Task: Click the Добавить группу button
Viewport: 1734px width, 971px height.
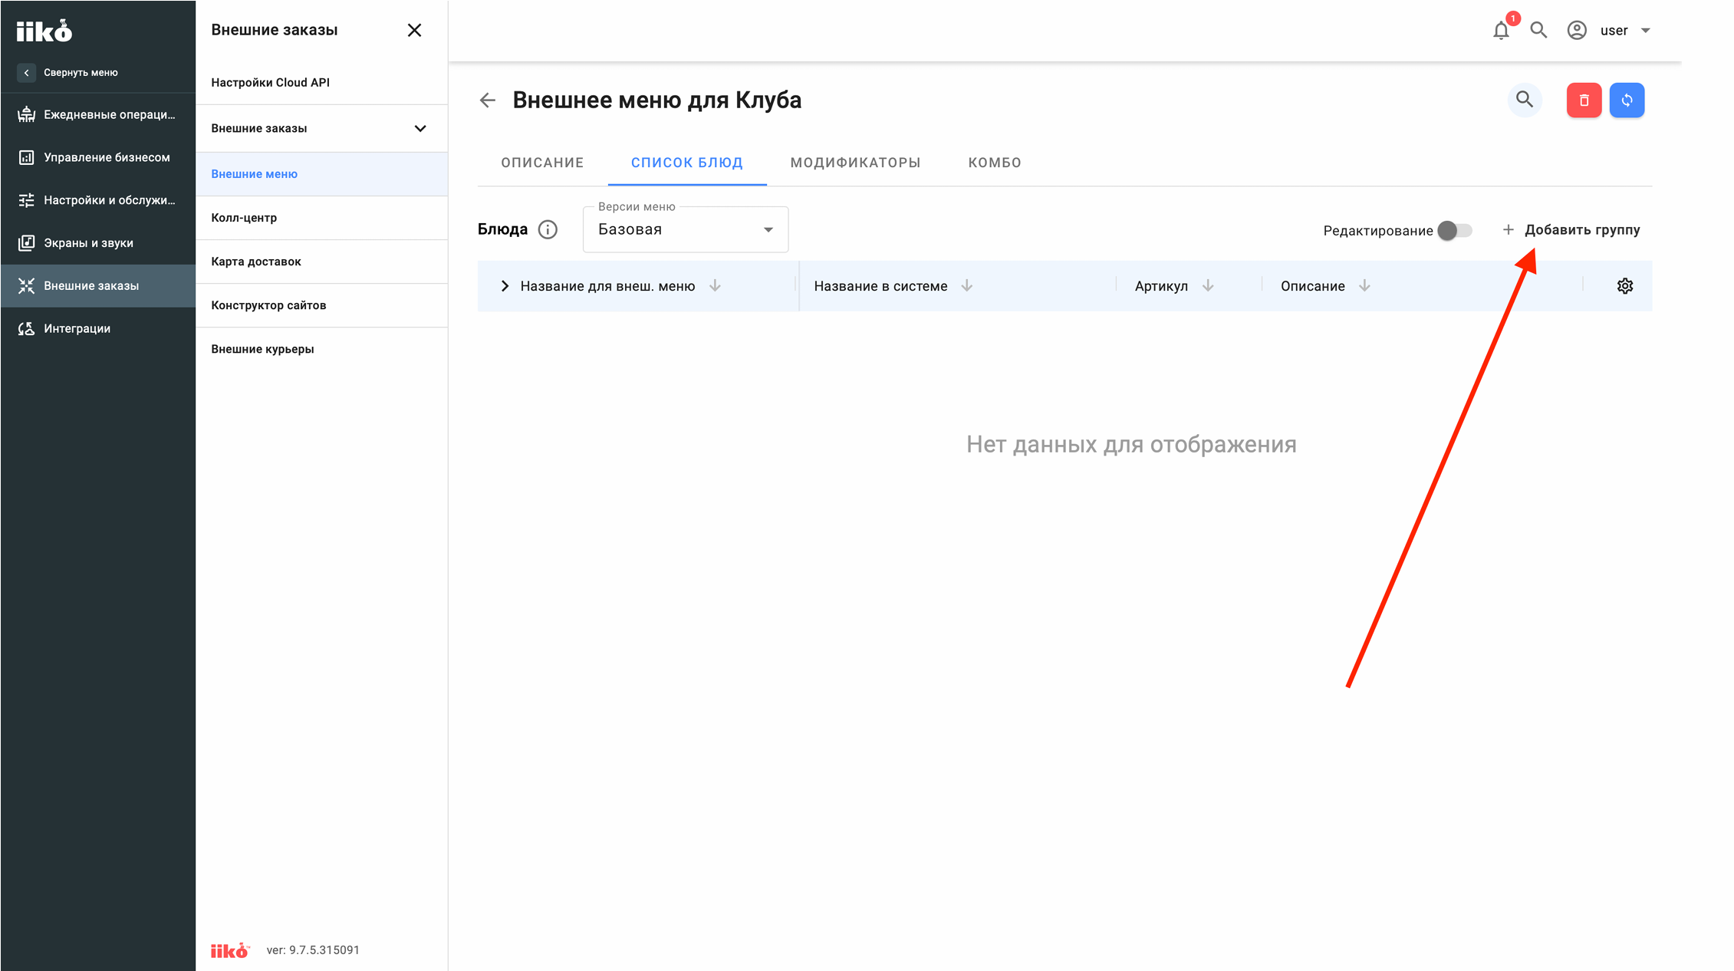Action: click(1571, 230)
